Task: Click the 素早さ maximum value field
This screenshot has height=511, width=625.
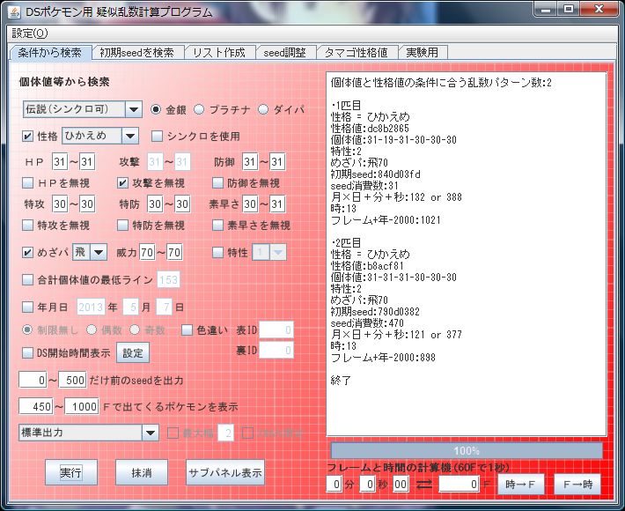Action: coord(277,204)
